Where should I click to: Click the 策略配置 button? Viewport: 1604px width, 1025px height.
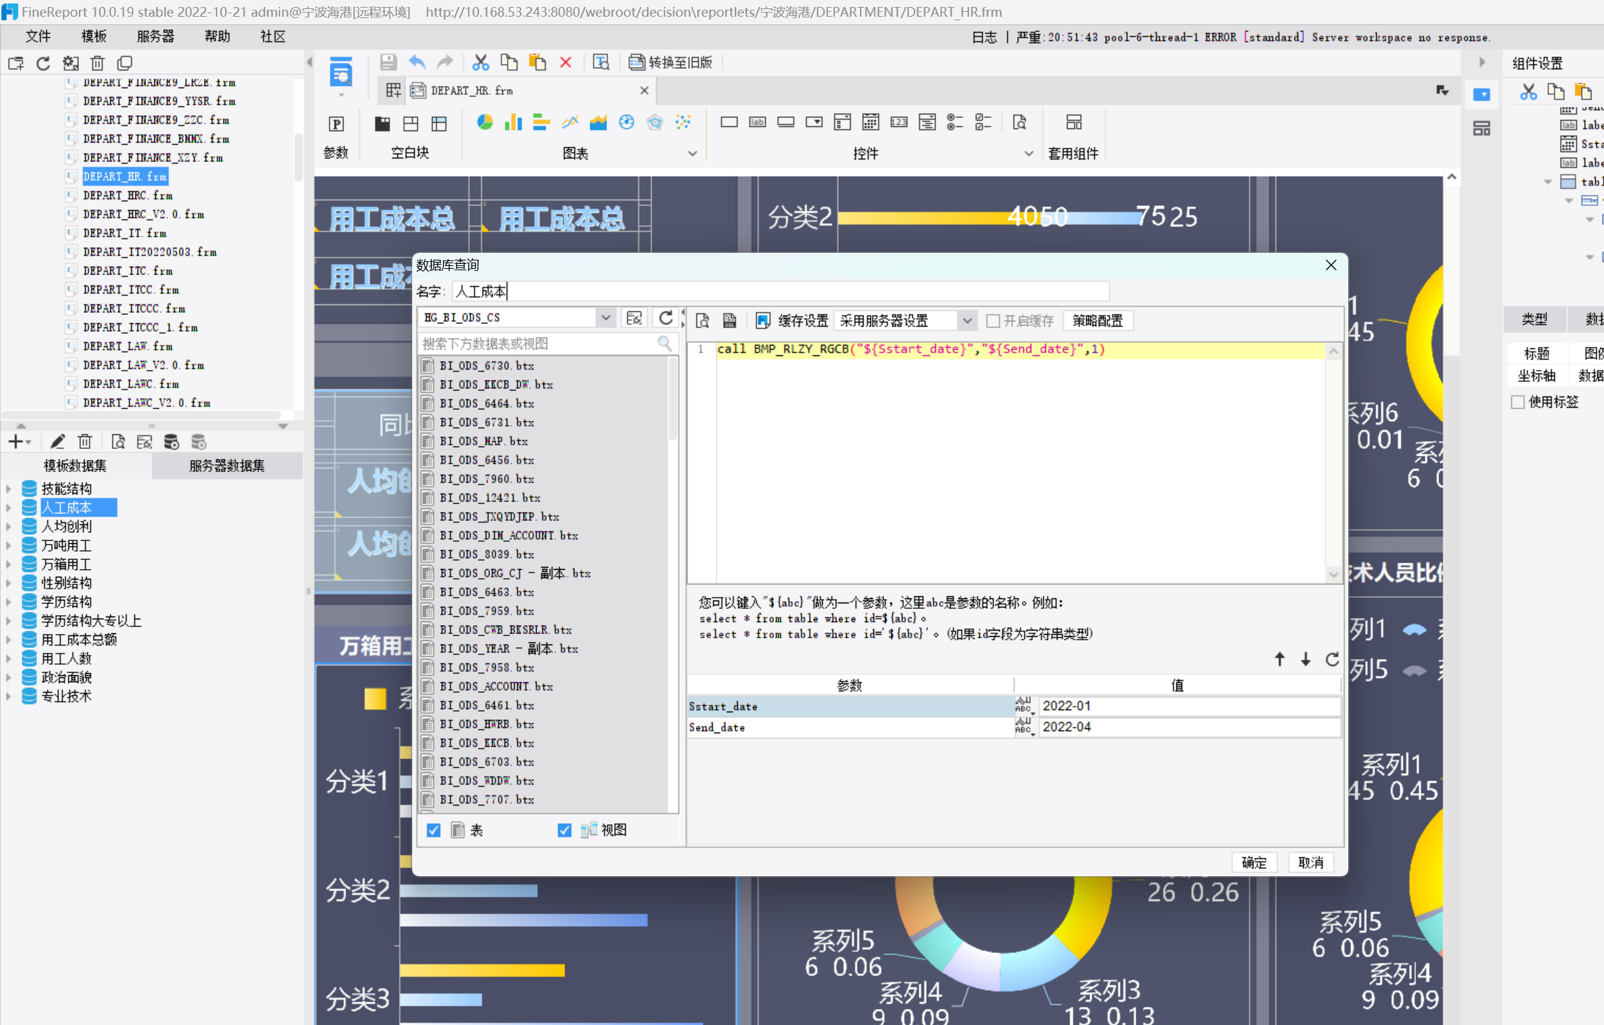tap(1097, 321)
